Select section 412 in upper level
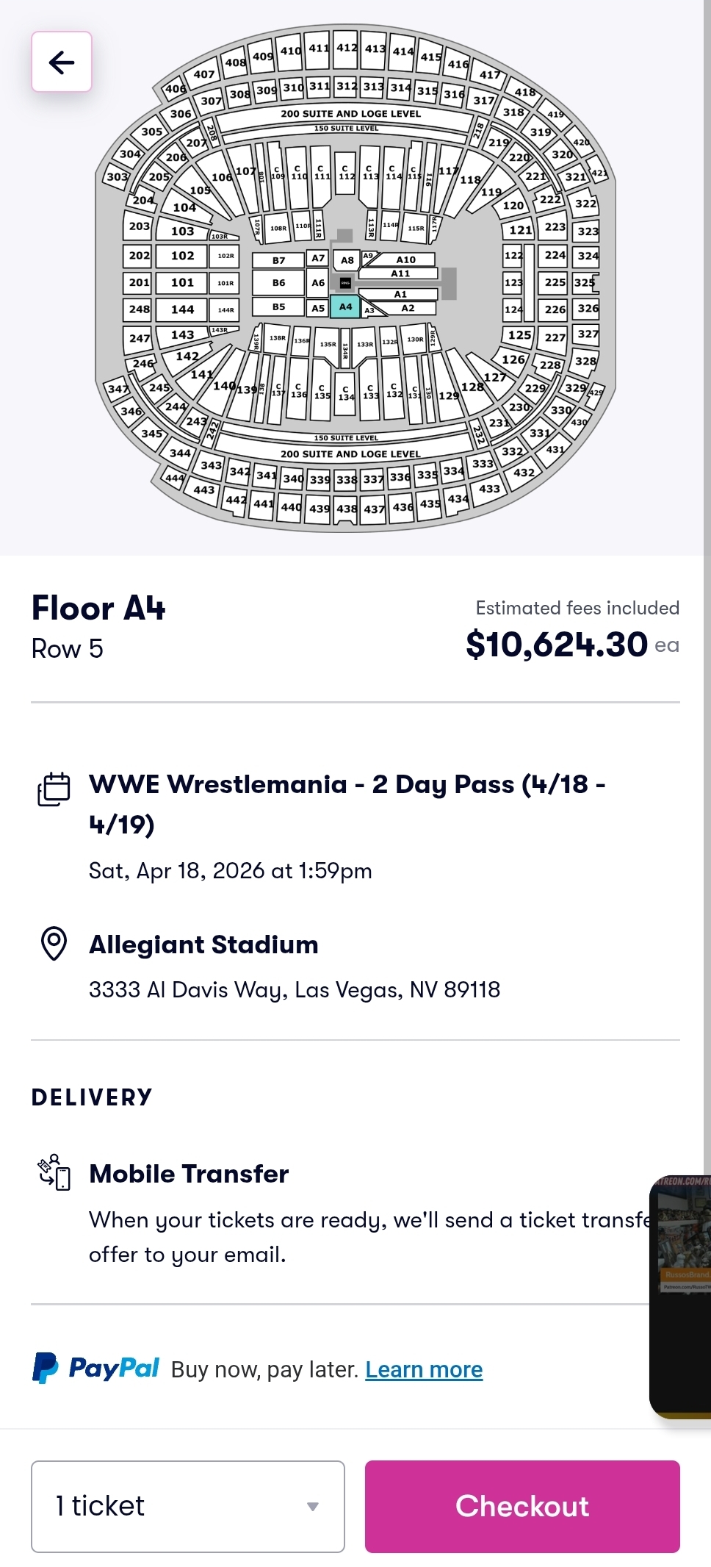The image size is (711, 1567). (346, 49)
